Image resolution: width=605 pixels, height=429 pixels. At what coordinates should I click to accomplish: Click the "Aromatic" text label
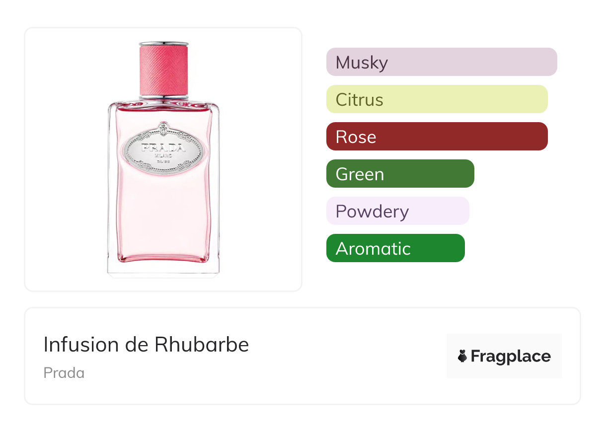(373, 249)
